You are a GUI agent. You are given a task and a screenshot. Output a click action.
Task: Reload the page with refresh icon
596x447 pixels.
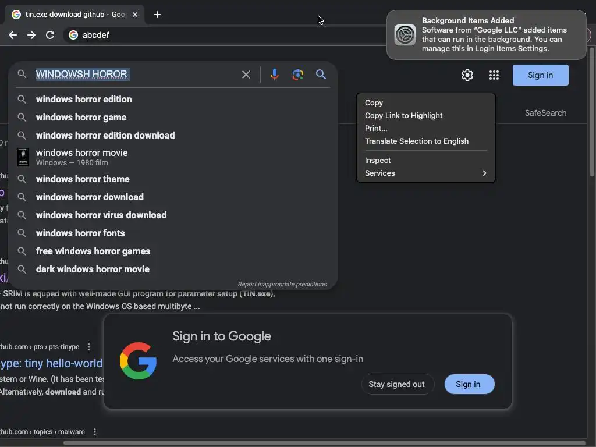click(50, 35)
